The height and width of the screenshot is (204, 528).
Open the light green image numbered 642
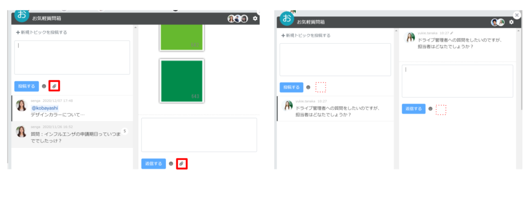point(182,38)
